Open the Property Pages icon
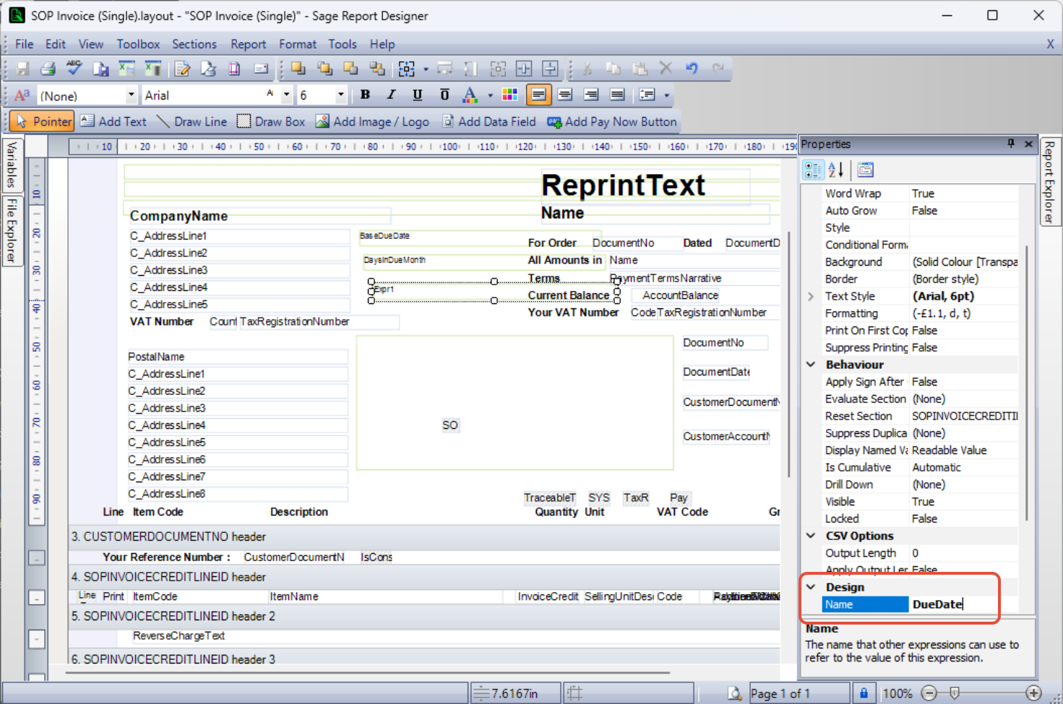Viewport: 1063px width, 704px height. tap(865, 170)
